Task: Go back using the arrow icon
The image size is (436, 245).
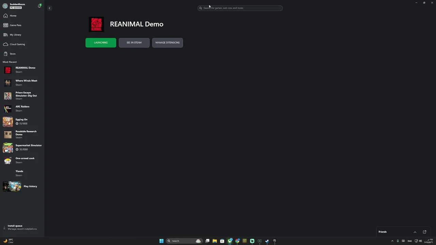Action: tap(49, 8)
